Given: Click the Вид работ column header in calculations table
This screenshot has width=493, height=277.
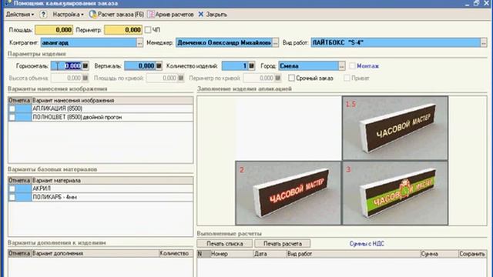Looking at the screenshot, I should tap(354, 254).
